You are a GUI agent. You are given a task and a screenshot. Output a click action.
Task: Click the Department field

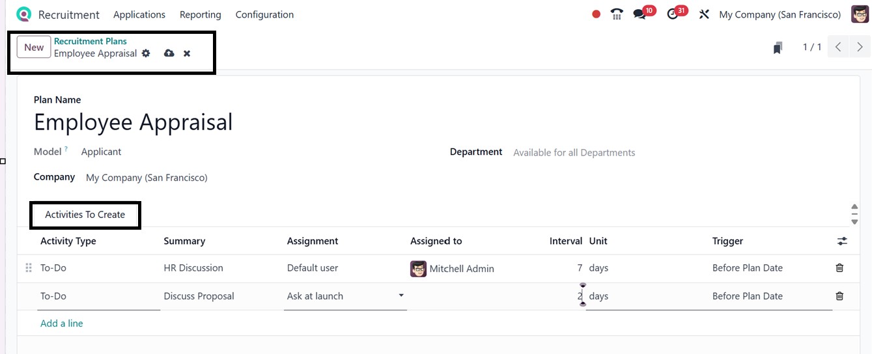pyautogui.click(x=574, y=153)
